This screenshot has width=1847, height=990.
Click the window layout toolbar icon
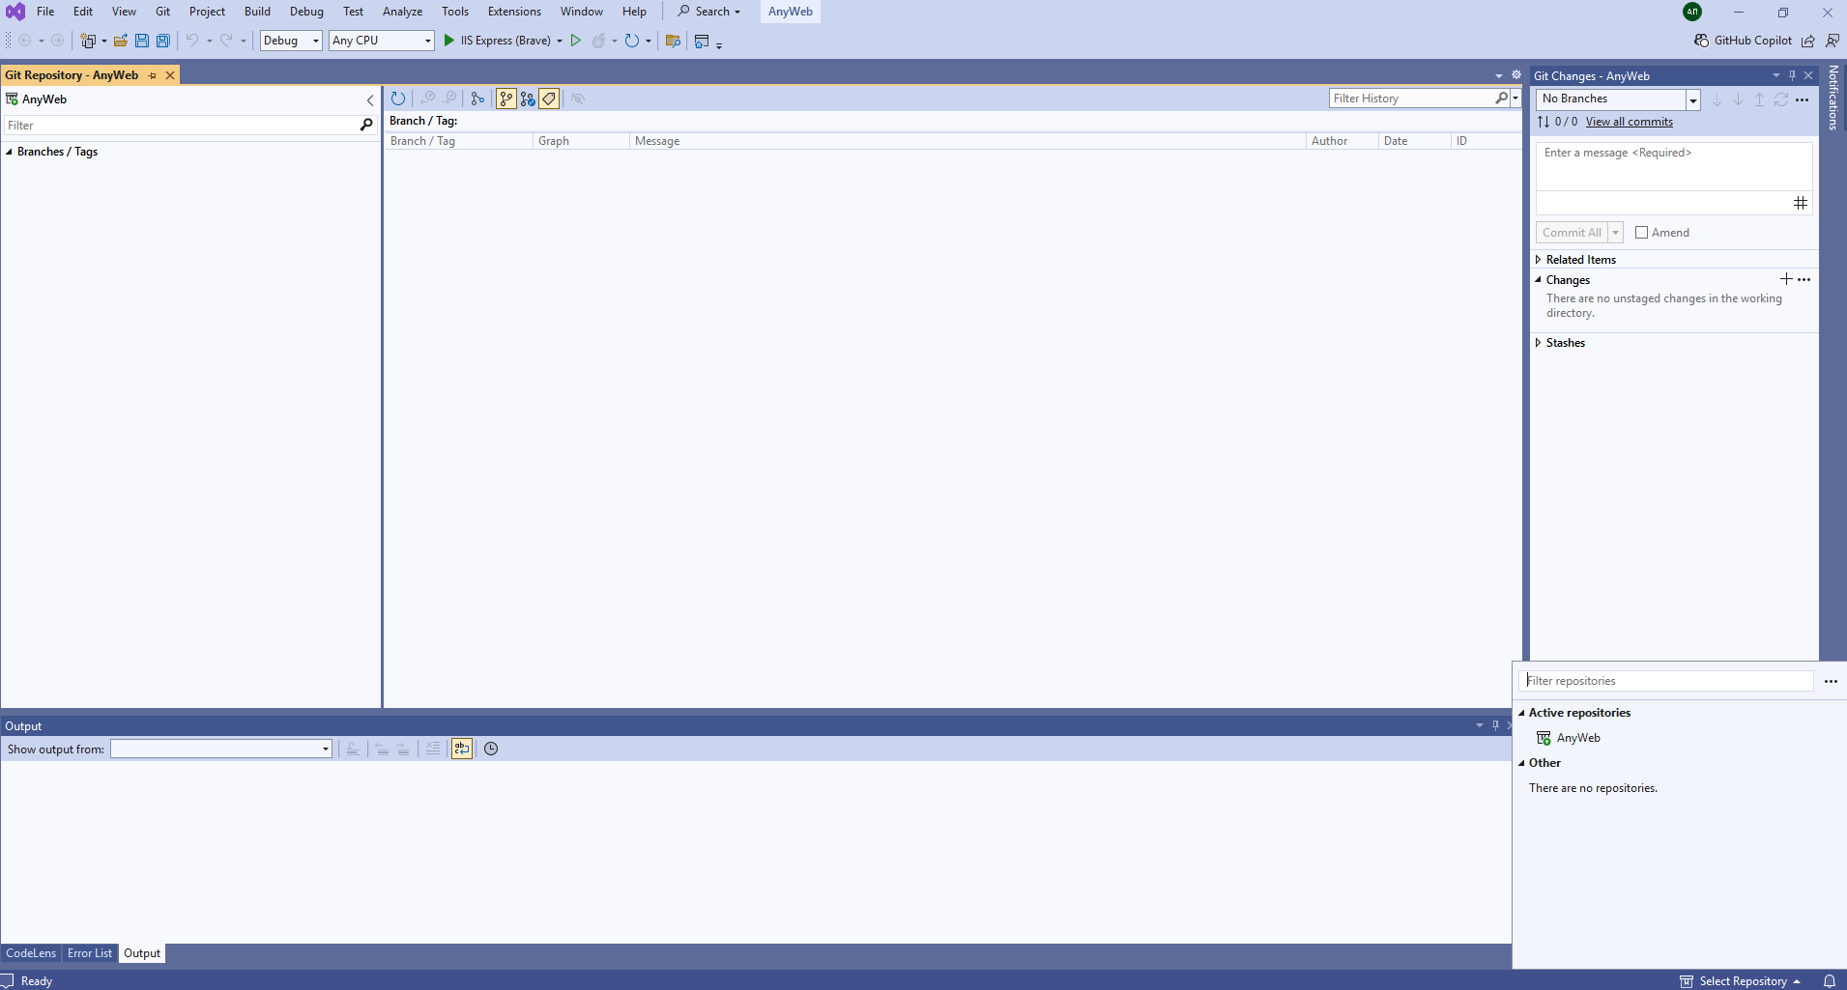click(x=703, y=41)
